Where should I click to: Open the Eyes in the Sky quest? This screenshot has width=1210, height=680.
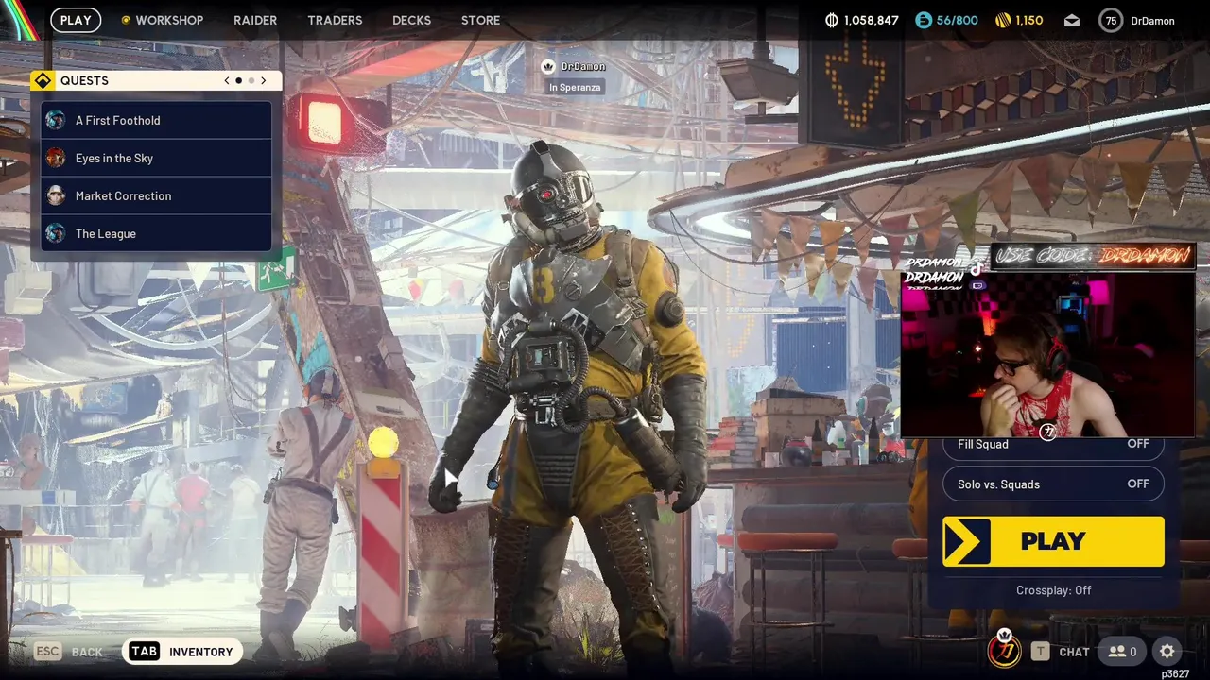[156, 158]
